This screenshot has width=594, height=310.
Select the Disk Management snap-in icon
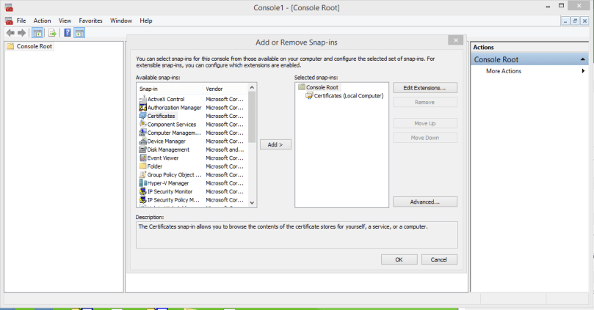point(143,150)
